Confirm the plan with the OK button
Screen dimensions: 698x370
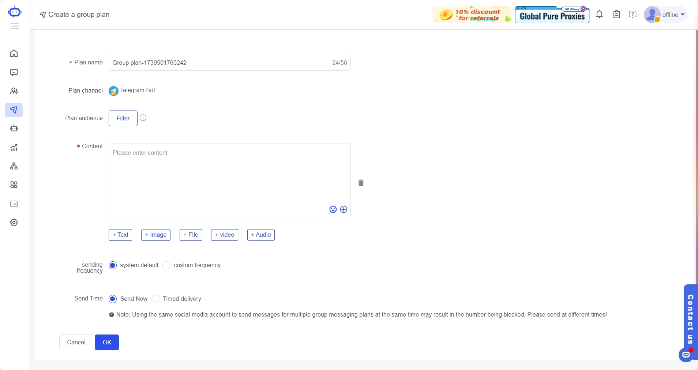107,342
